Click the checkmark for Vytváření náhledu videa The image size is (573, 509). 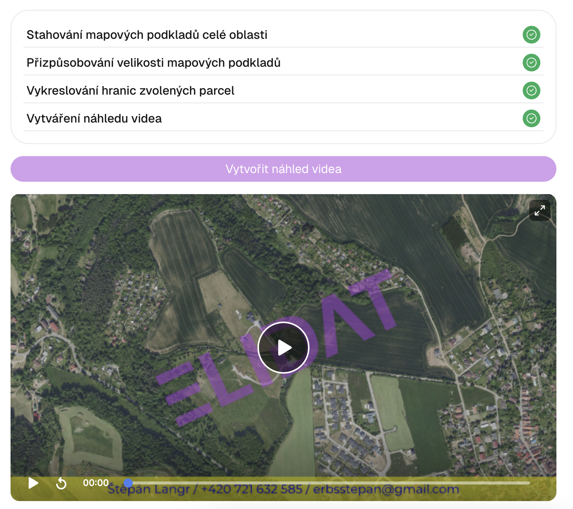pyautogui.click(x=531, y=118)
